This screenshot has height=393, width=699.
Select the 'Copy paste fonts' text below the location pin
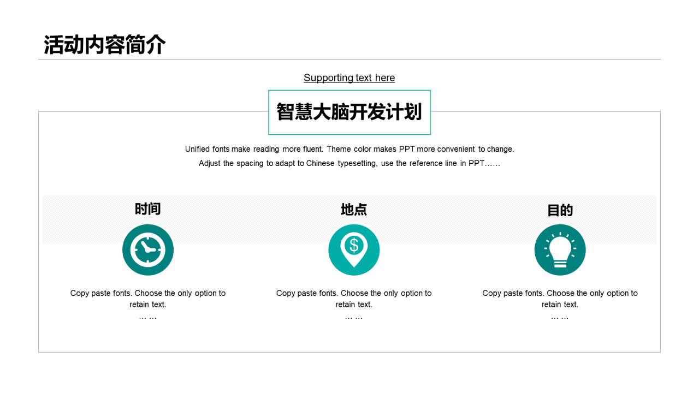pyautogui.click(x=354, y=305)
